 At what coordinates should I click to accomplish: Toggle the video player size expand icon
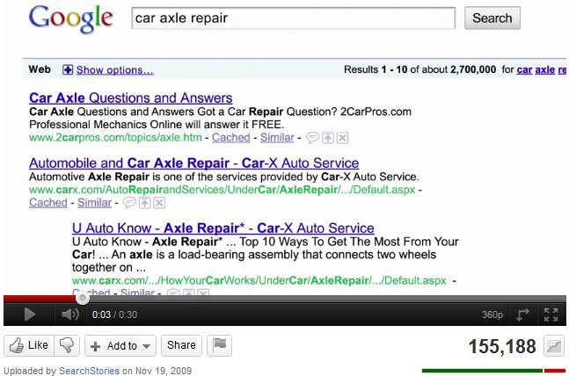[x=522, y=315]
